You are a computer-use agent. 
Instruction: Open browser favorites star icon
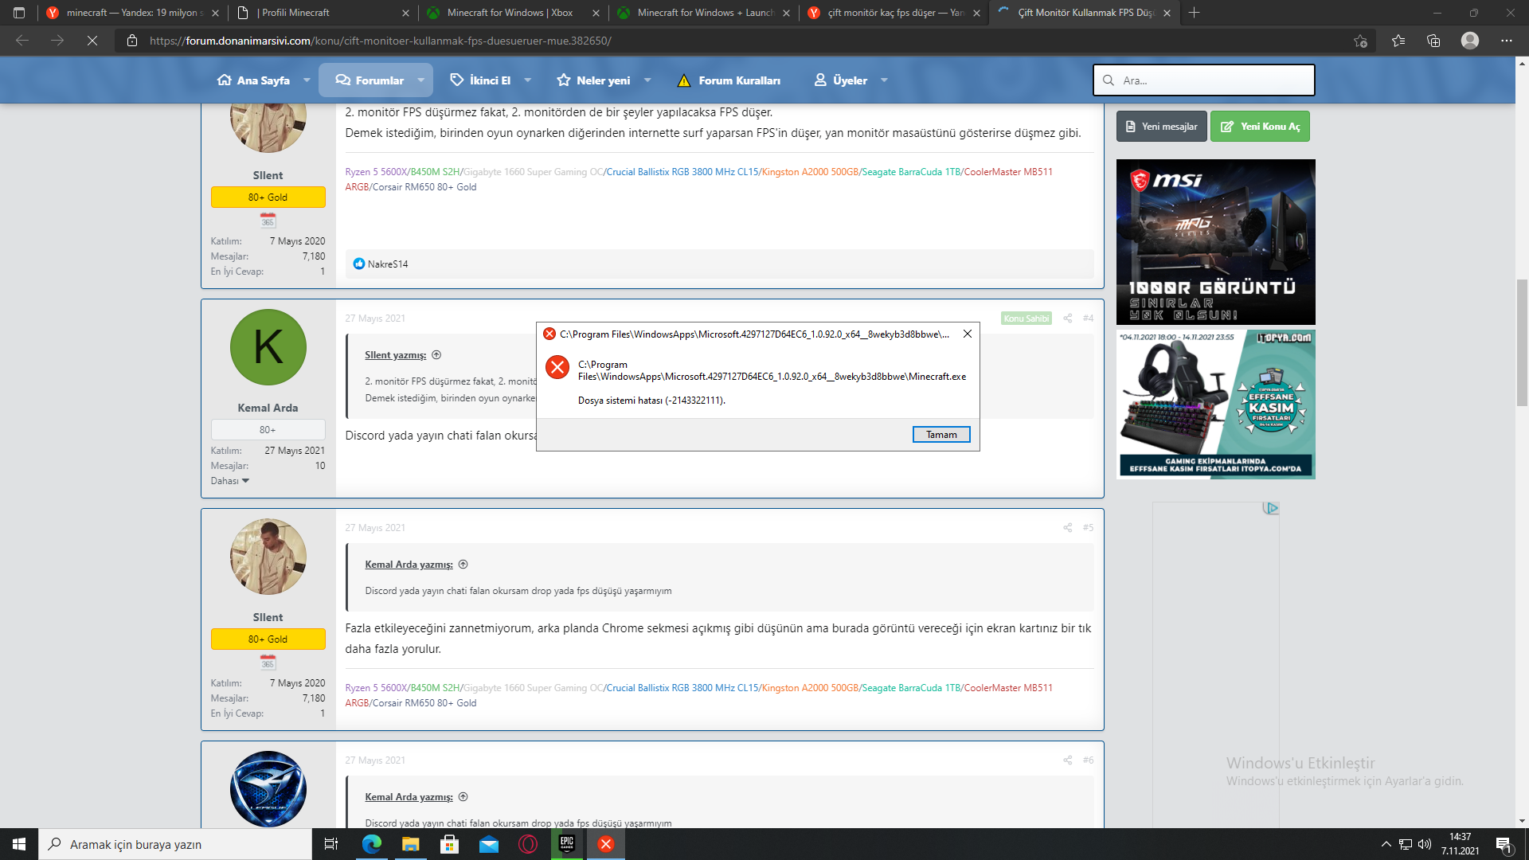1398,41
